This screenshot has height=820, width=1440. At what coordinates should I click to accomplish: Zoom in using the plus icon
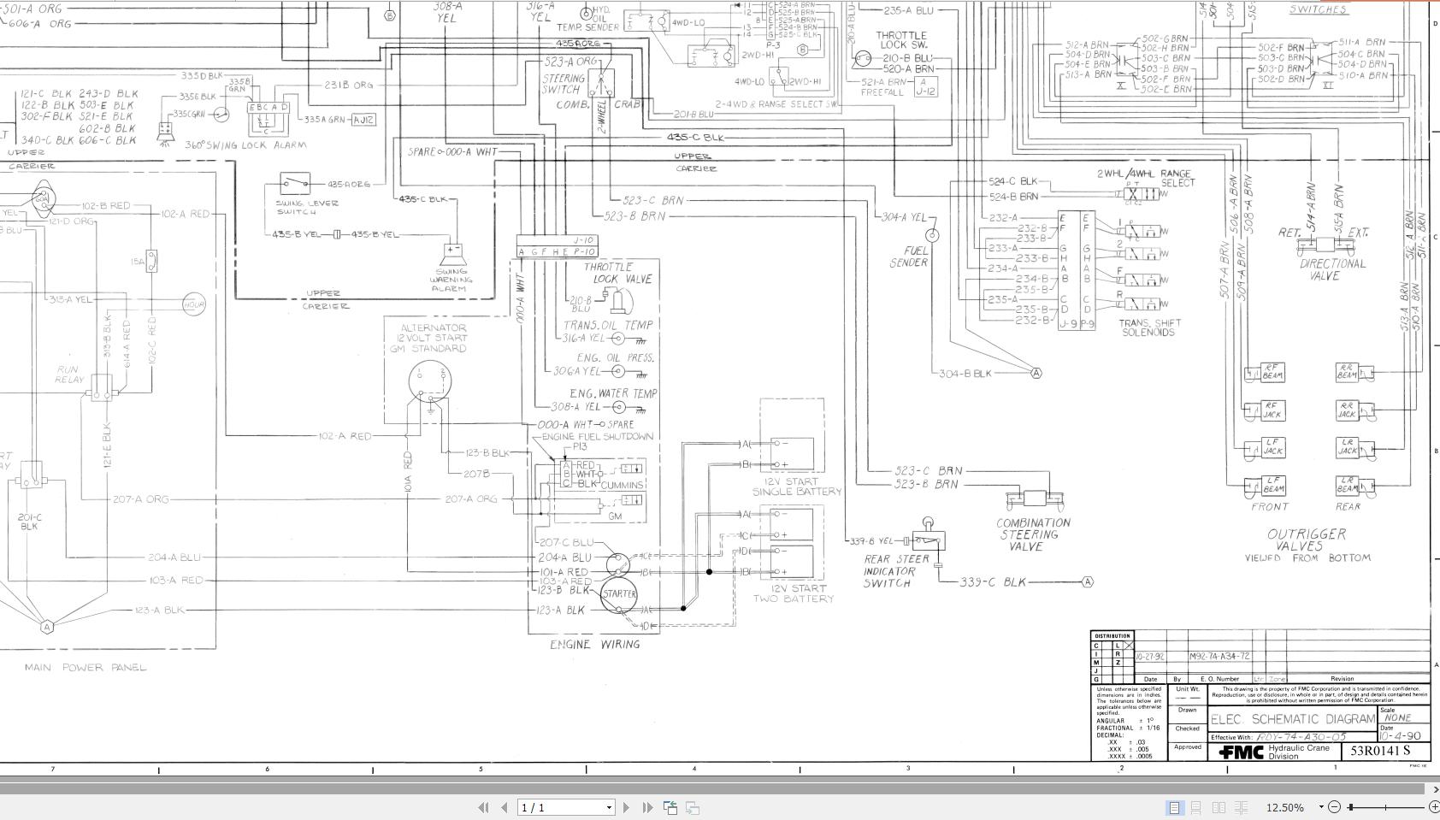[1435, 807]
